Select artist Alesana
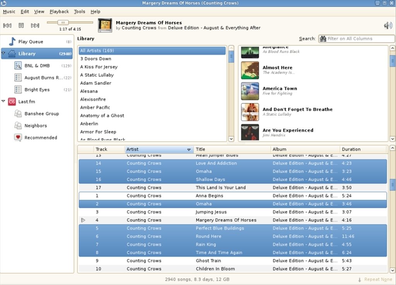The width and height of the screenshot is (396, 285). 152,91
